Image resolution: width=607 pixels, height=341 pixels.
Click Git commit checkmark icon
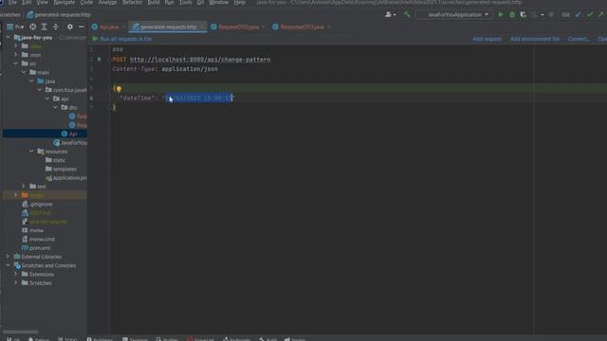click(x=590, y=15)
